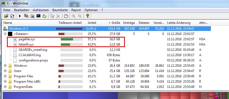The width and height of the screenshot is (229, 99).
Task: Open the Baumkarte menu
Action: coord(60,10)
